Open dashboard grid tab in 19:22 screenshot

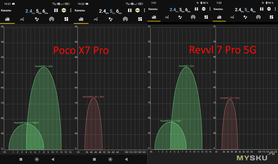[140, 19]
